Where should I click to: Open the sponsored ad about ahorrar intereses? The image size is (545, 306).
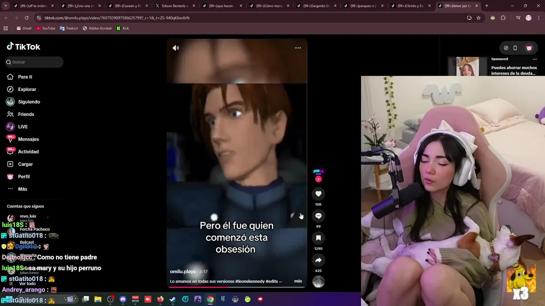pyautogui.click(x=514, y=71)
